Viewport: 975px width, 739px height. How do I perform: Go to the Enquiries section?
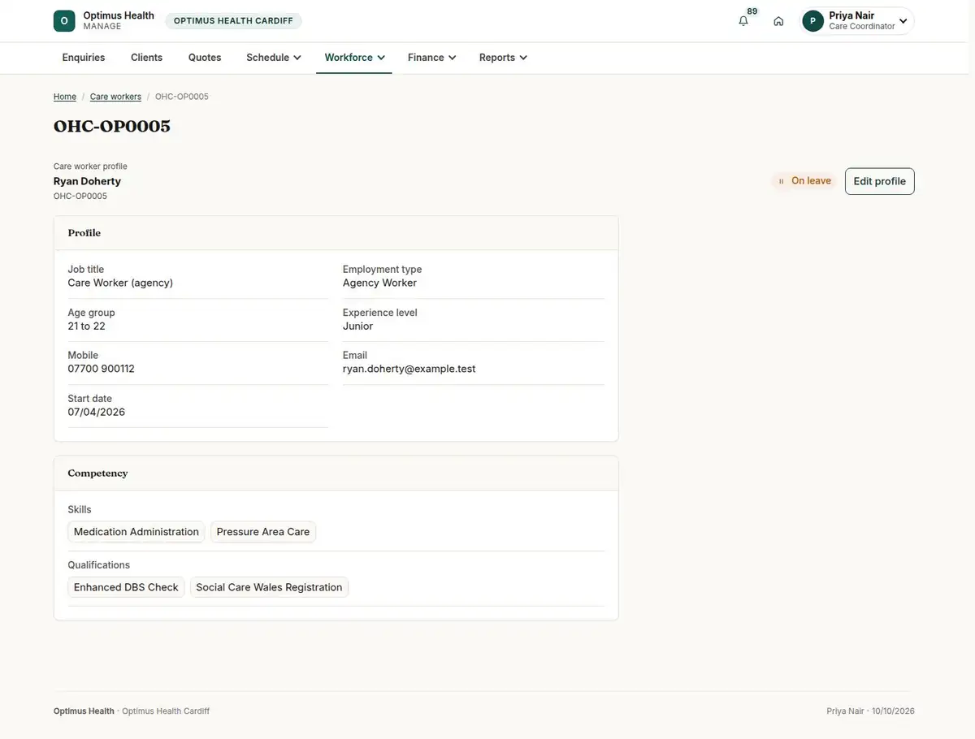pos(84,58)
